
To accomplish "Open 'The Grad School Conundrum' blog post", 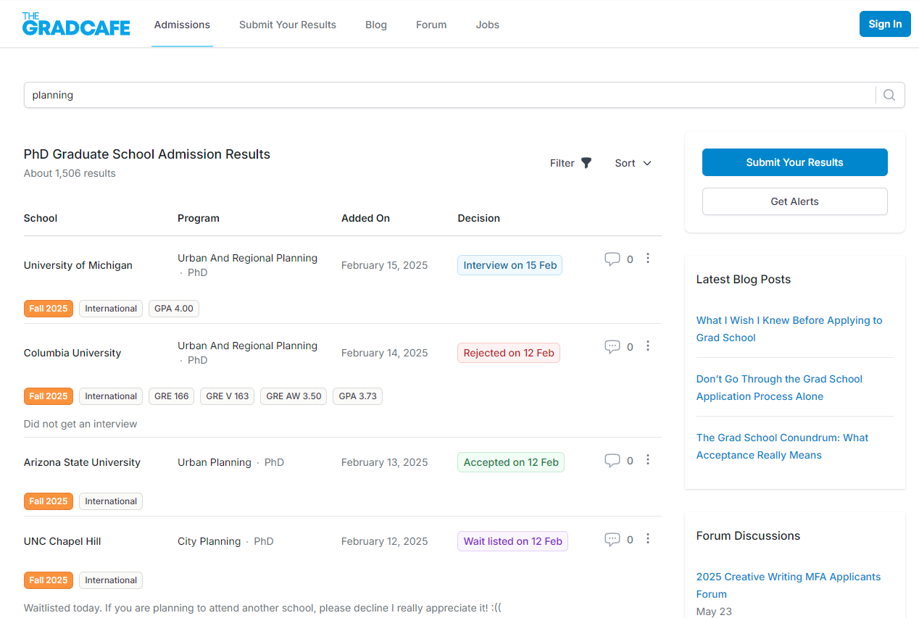I will click(782, 446).
